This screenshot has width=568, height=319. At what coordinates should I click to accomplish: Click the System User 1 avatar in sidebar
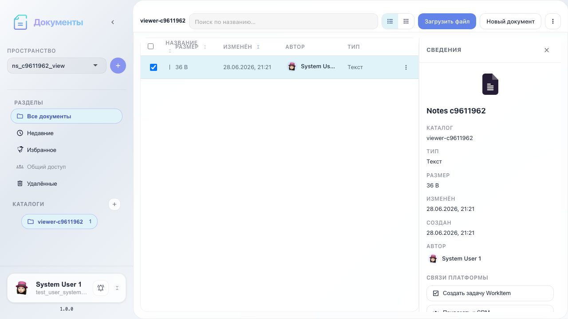pos(22,288)
